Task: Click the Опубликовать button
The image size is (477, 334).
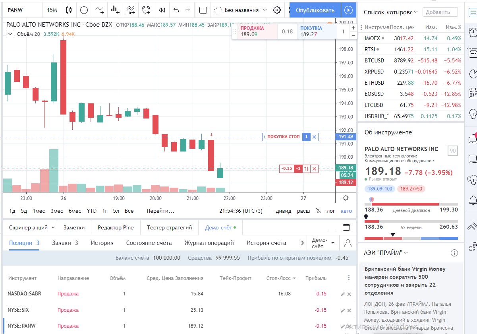Action: tap(315, 10)
